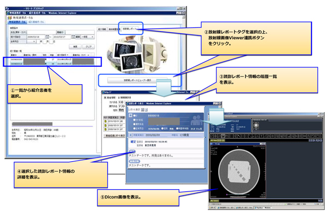Switch to the 紹介情報 tab

[102, 30]
